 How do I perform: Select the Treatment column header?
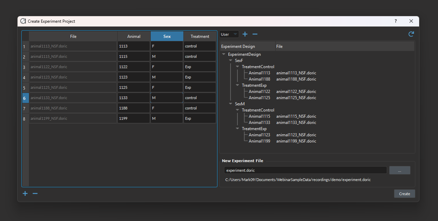pyautogui.click(x=200, y=36)
